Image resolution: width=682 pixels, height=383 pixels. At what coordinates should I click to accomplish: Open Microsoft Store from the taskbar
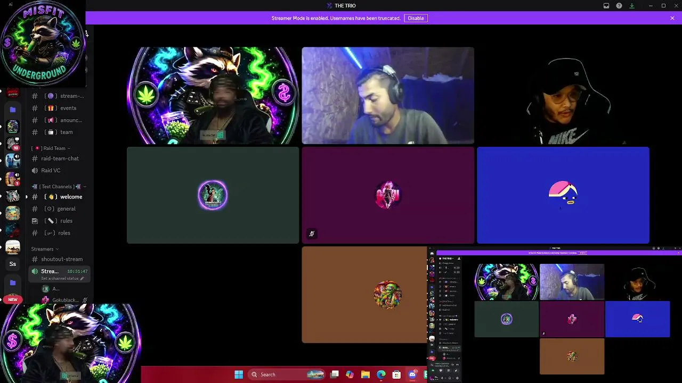(396, 374)
